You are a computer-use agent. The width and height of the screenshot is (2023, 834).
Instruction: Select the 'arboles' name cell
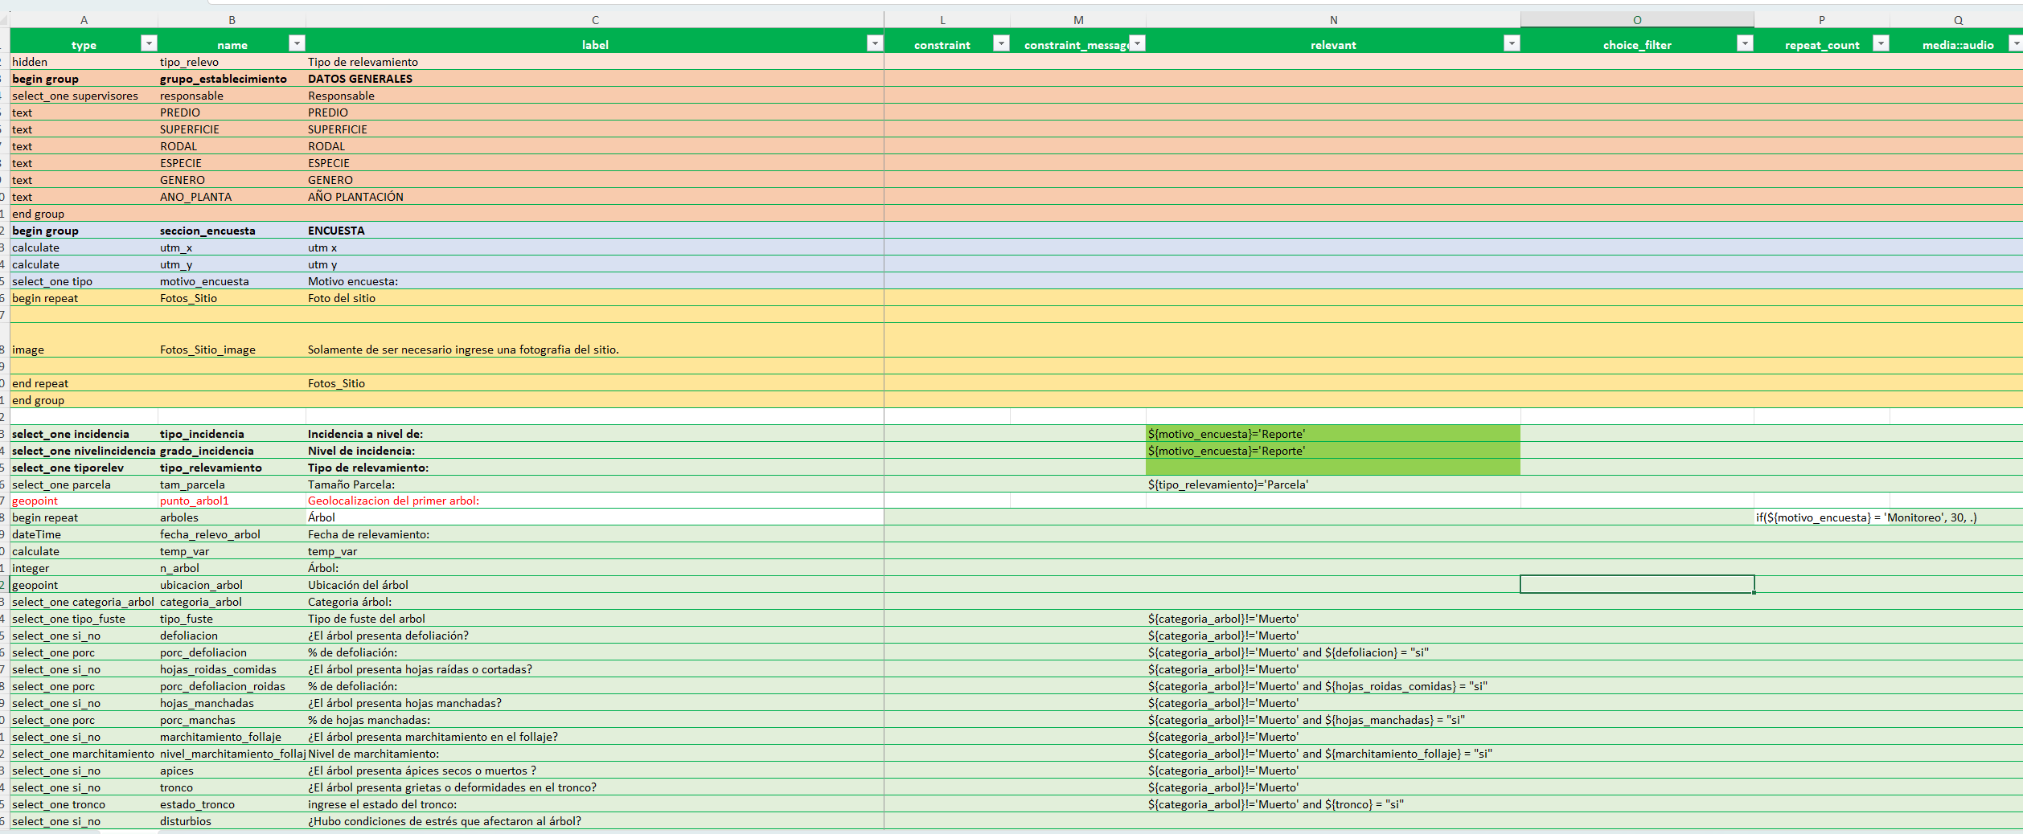232,517
